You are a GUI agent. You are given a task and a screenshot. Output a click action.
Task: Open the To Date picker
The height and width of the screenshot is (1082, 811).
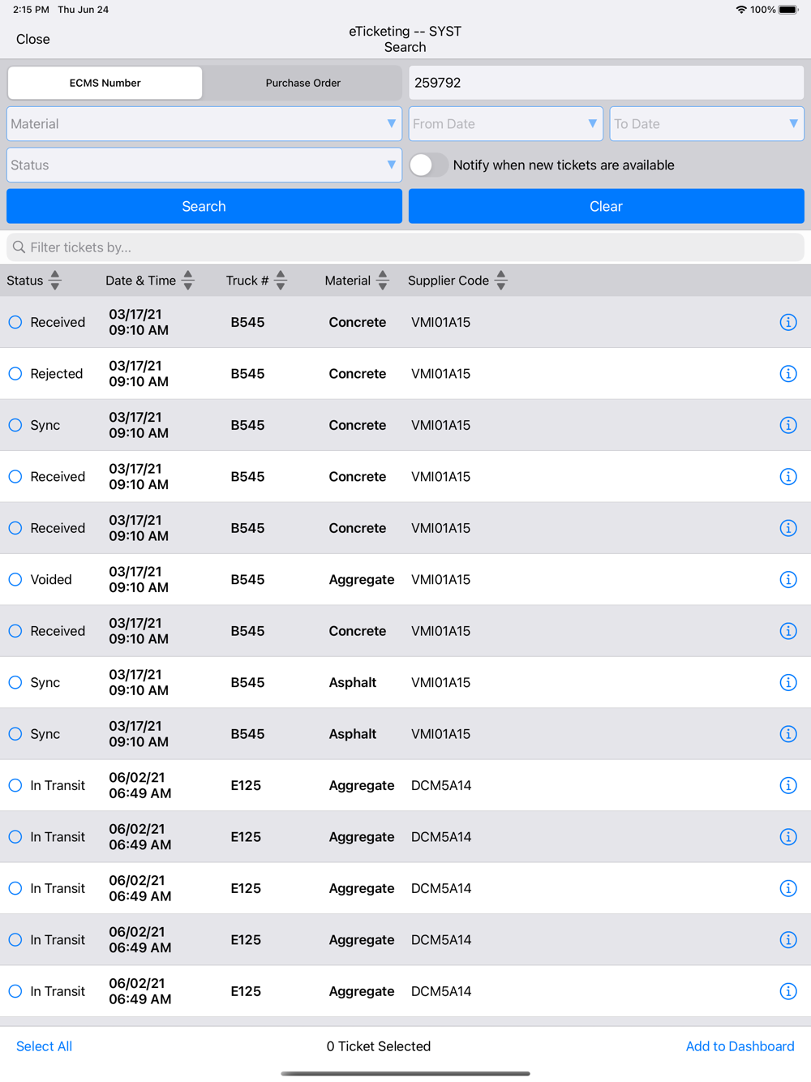[707, 124]
